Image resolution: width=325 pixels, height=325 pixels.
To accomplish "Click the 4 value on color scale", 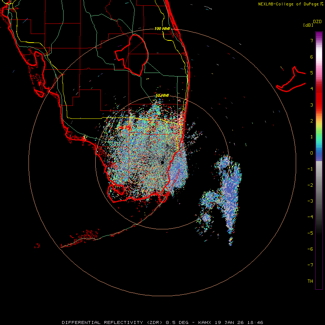I will (312, 89).
